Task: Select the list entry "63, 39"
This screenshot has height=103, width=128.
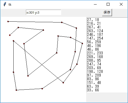Action: point(93,86)
